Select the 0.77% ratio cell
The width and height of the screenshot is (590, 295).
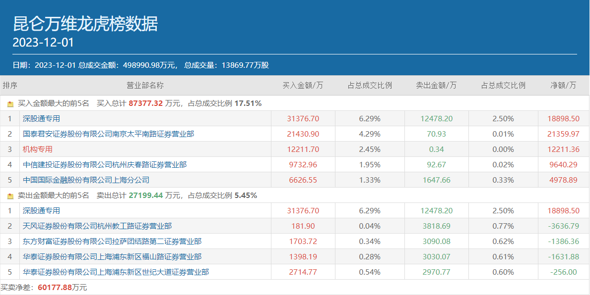503,226
